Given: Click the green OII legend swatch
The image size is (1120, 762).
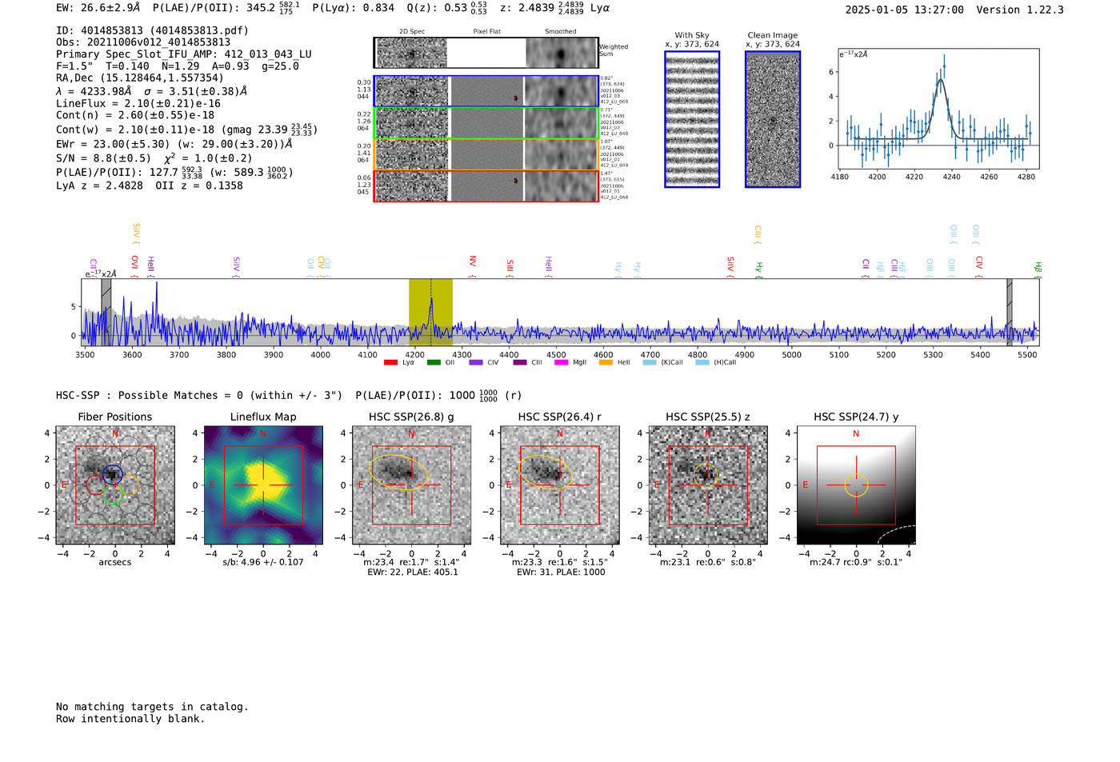Looking at the screenshot, I should (x=434, y=363).
